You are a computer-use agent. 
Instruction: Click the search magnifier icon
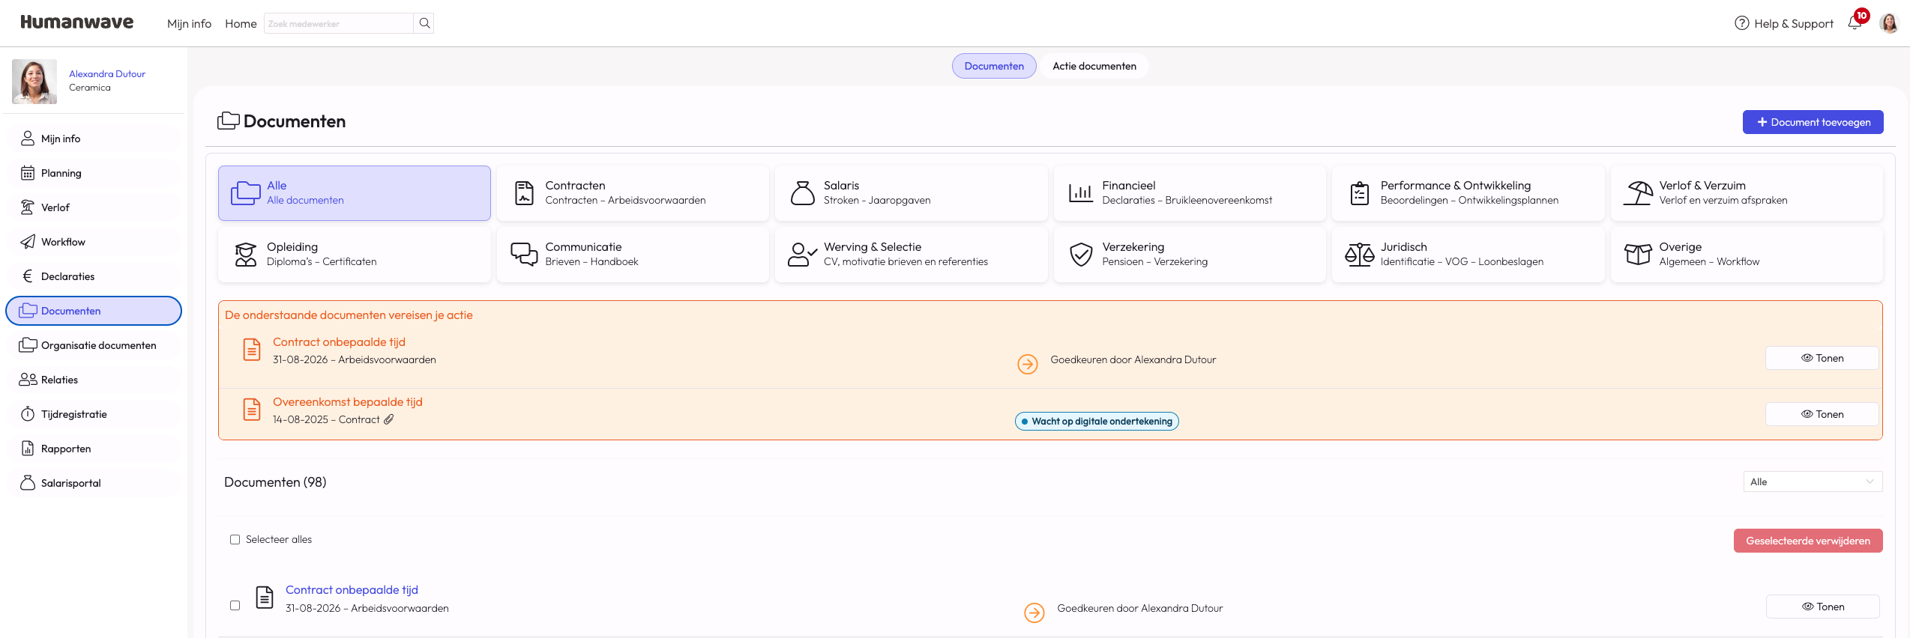tap(424, 23)
